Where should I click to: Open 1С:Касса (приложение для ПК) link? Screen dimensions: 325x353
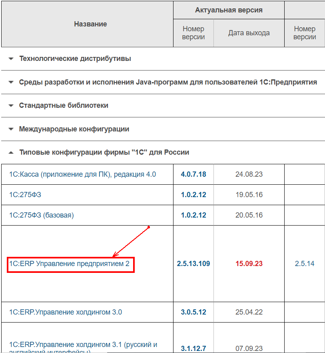(82, 174)
